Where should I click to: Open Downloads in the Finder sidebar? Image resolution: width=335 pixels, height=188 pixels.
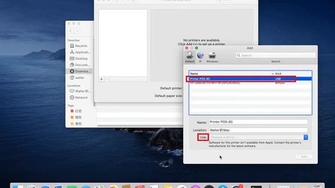[80, 71]
